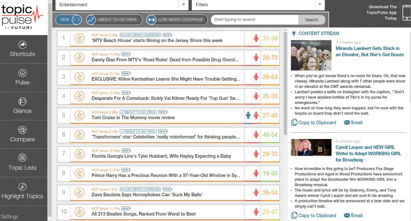This screenshot has width=411, height=221.
Task: Toggle the LOW NEWS COVERAGE filter
Action: [177, 20]
